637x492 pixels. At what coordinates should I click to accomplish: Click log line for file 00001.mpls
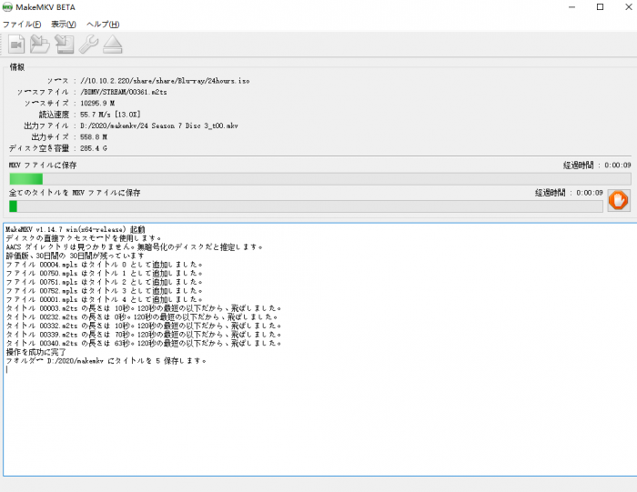point(104,299)
